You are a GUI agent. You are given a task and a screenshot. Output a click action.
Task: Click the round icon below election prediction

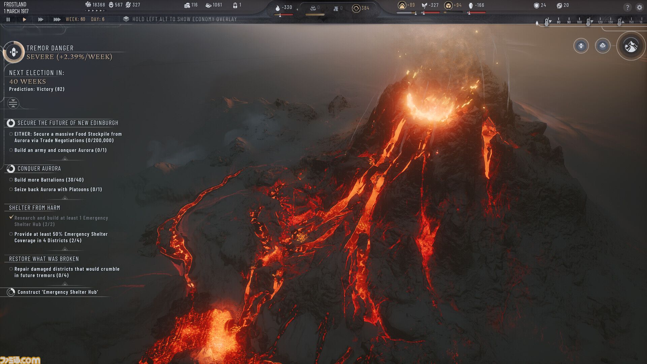coord(13,103)
